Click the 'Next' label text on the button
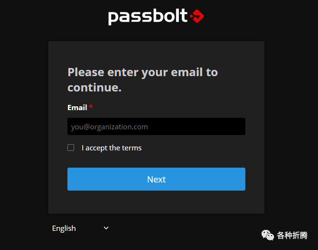318x250 pixels. click(156, 179)
